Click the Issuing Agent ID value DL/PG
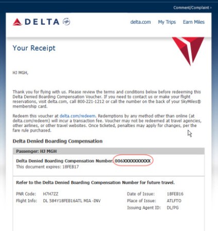This screenshot has height=231, width=218. [x=173, y=208]
